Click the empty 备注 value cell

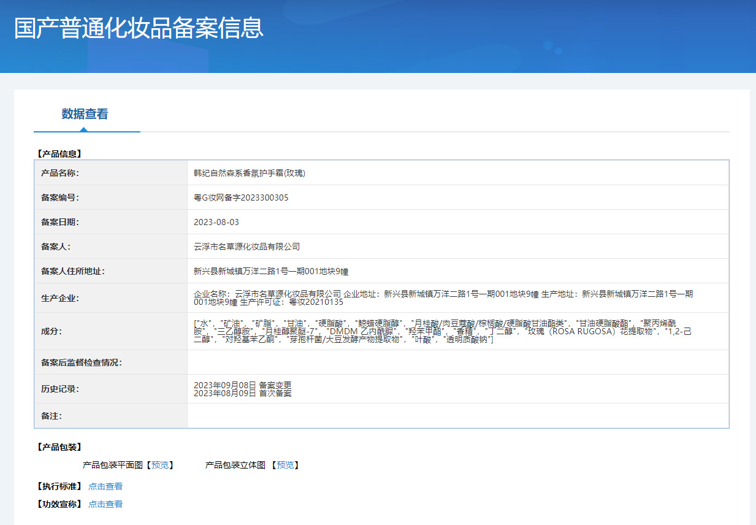pyautogui.click(x=457, y=416)
